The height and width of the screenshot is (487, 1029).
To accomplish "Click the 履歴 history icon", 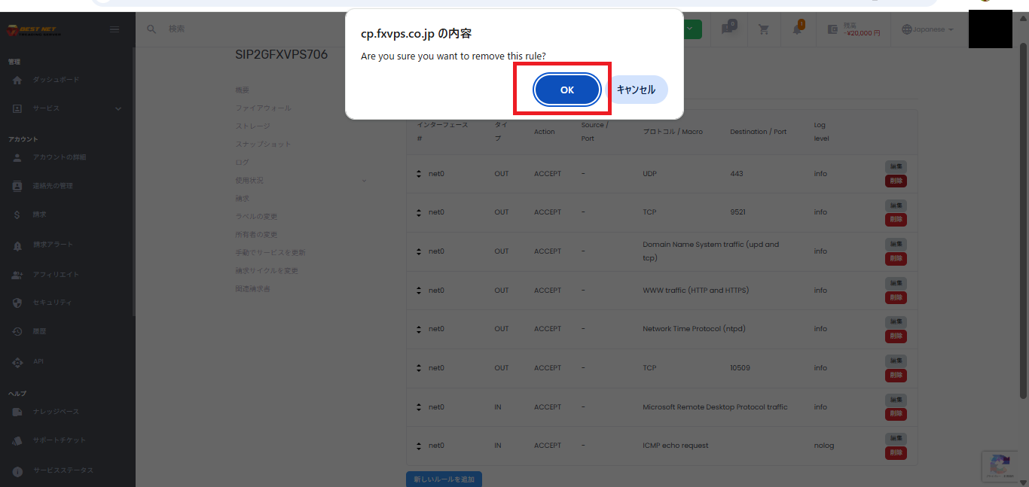I will point(17,331).
